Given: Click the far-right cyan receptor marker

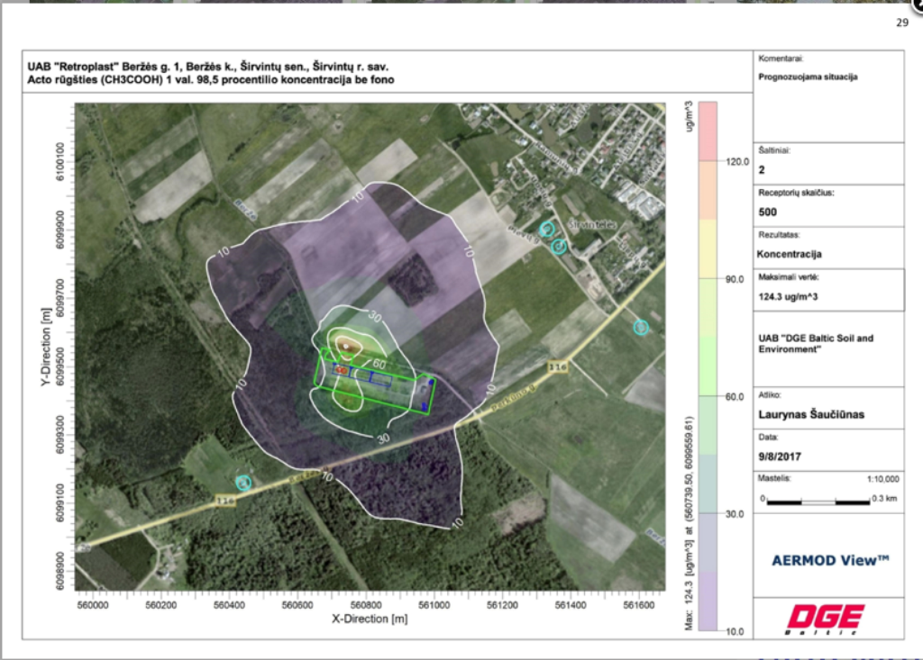Looking at the screenshot, I should pyautogui.click(x=641, y=327).
